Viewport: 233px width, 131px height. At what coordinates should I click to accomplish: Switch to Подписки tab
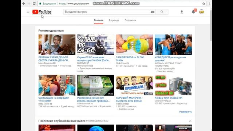130,20
